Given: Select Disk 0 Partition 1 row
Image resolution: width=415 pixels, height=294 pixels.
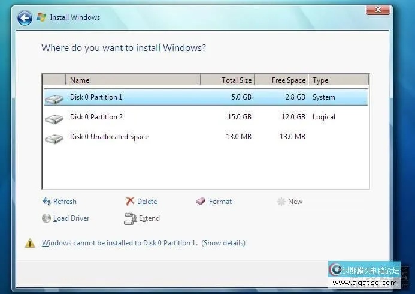Looking at the screenshot, I should coord(96,97).
